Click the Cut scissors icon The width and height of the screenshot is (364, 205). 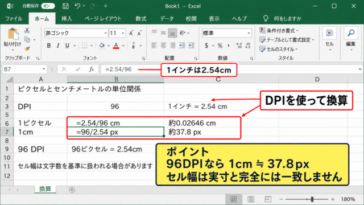27,30
